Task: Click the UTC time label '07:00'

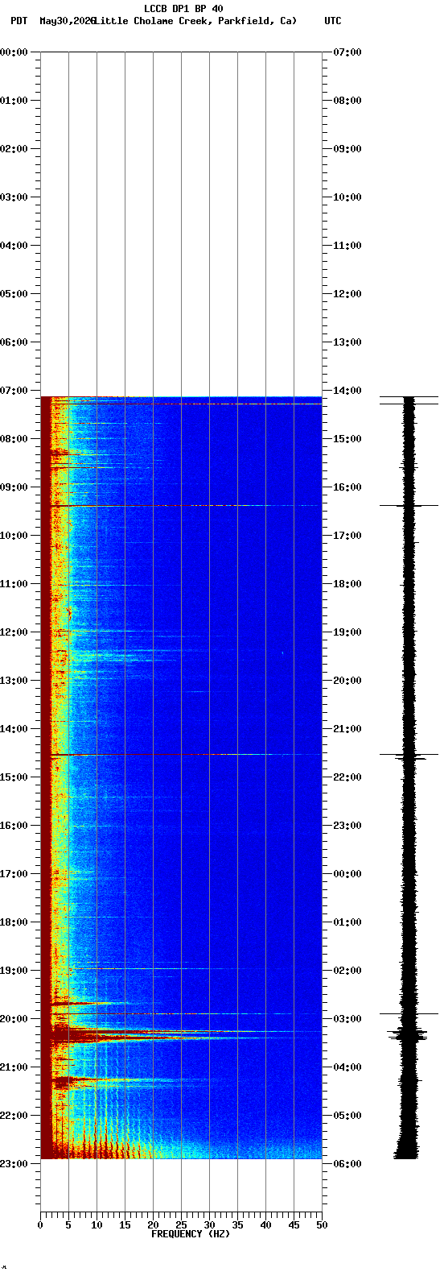Action: pos(347,52)
